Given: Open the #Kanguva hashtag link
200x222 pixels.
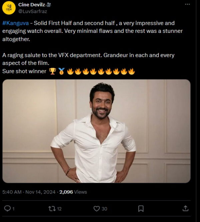Looking at the screenshot, I should coord(15,23).
